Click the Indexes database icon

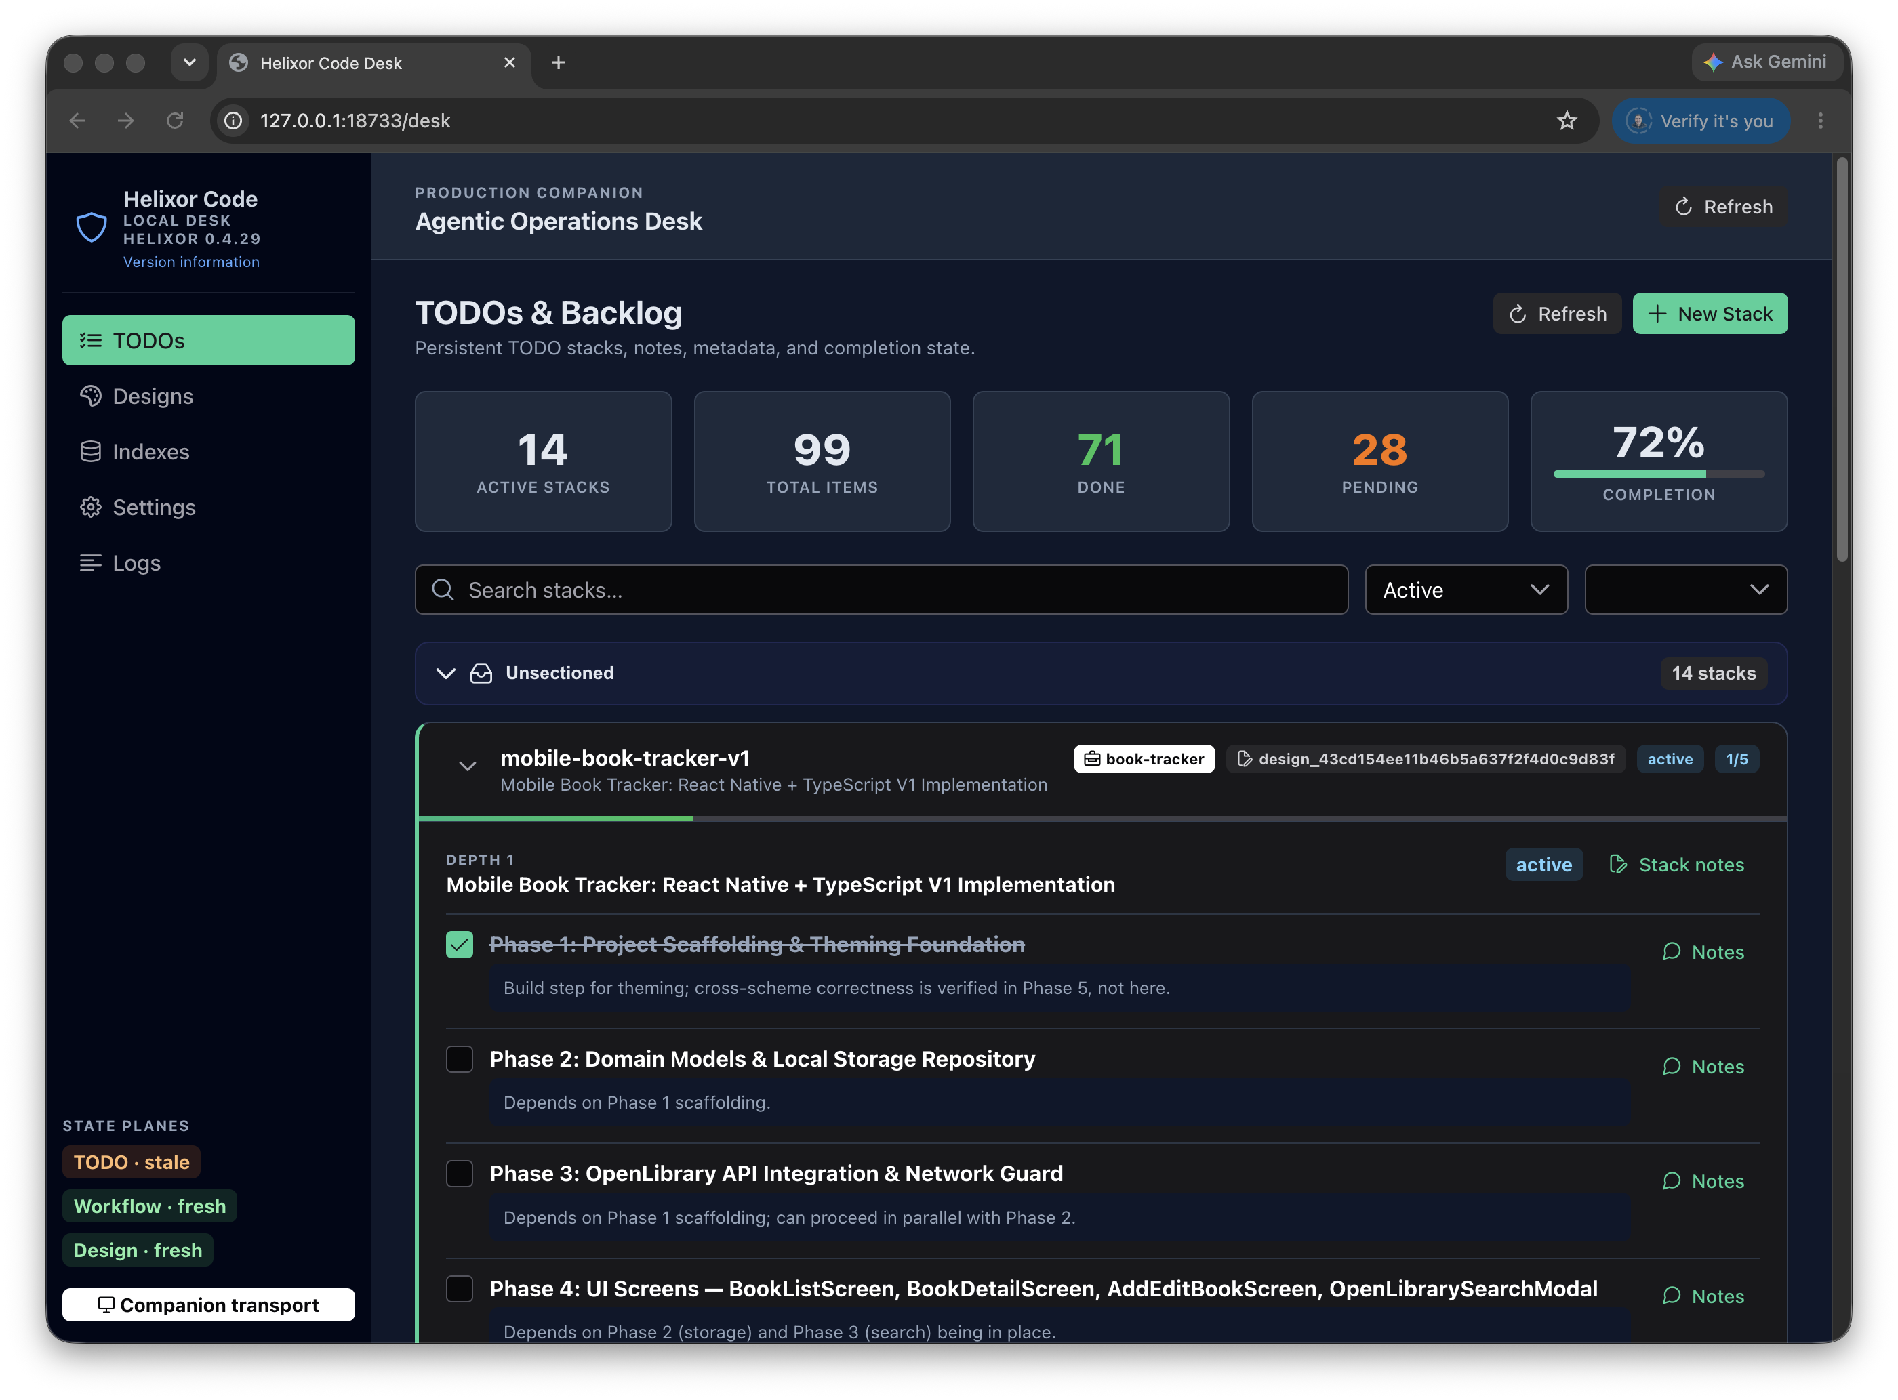pyautogui.click(x=91, y=452)
